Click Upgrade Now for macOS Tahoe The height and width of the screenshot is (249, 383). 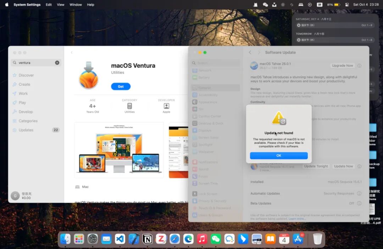[x=343, y=66]
